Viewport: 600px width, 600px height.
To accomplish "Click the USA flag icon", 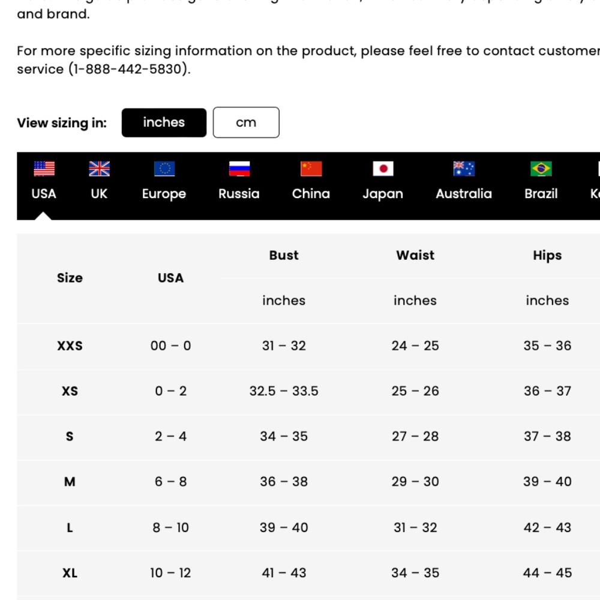I will pos(44,169).
